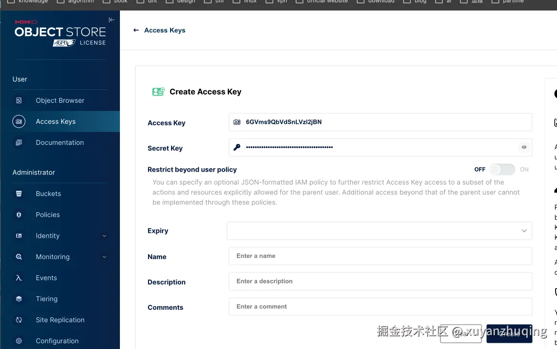The width and height of the screenshot is (557, 349).
Task: Open the 'book' bookmark folder
Action: pos(115,2)
